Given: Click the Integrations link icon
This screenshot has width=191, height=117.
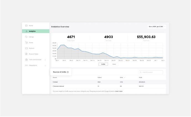Looking at the screenshot, I should (26, 65).
